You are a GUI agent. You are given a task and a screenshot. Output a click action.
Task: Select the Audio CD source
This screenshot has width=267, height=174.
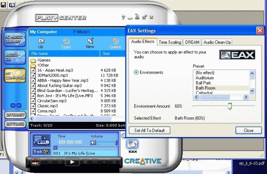tap(15, 57)
